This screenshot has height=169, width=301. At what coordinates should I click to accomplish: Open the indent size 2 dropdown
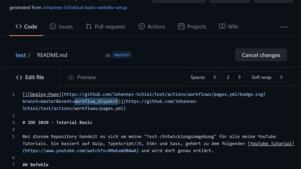coord(233,77)
